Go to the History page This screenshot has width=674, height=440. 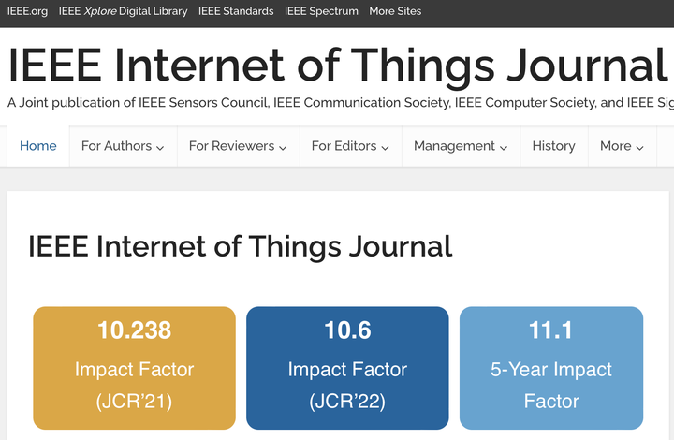553,146
